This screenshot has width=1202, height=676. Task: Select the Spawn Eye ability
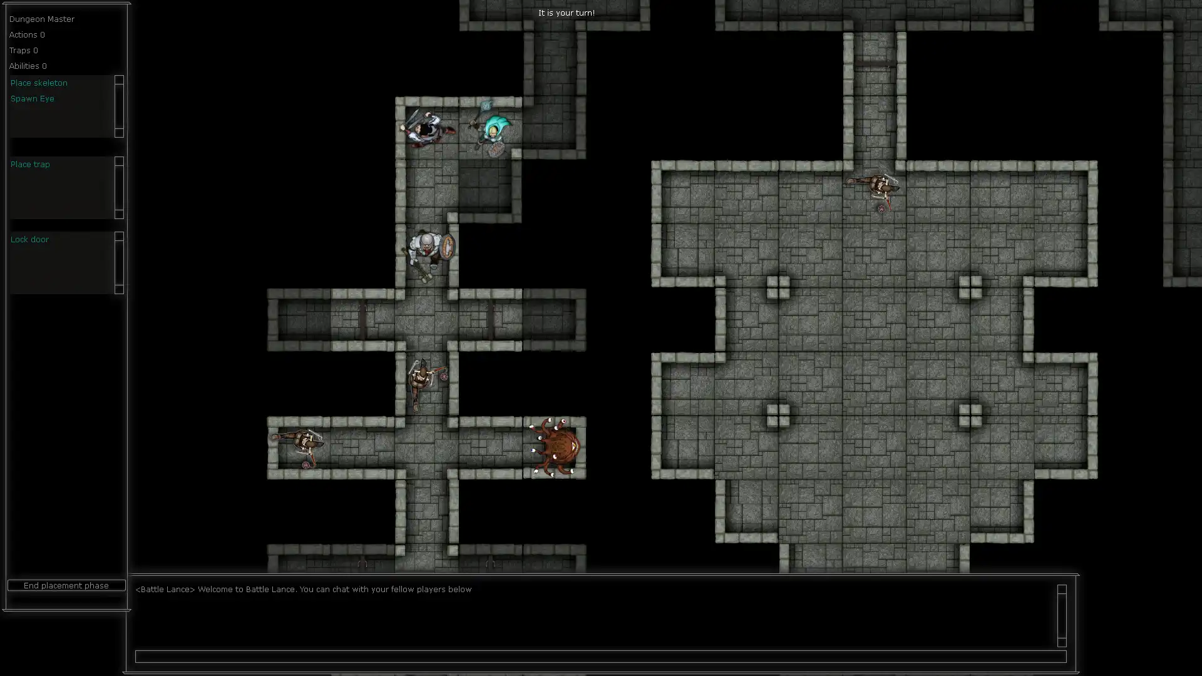(32, 98)
